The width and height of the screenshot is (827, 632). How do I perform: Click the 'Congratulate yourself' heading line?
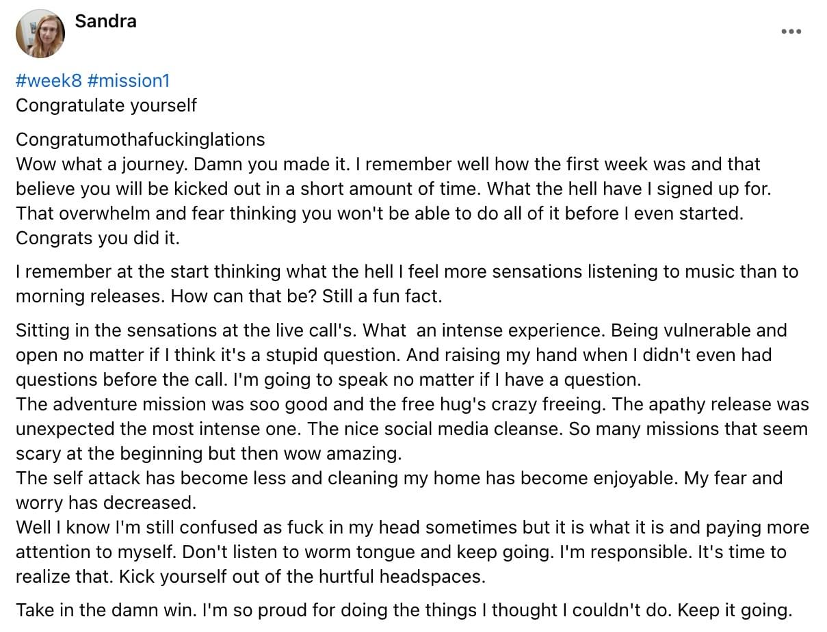point(106,105)
